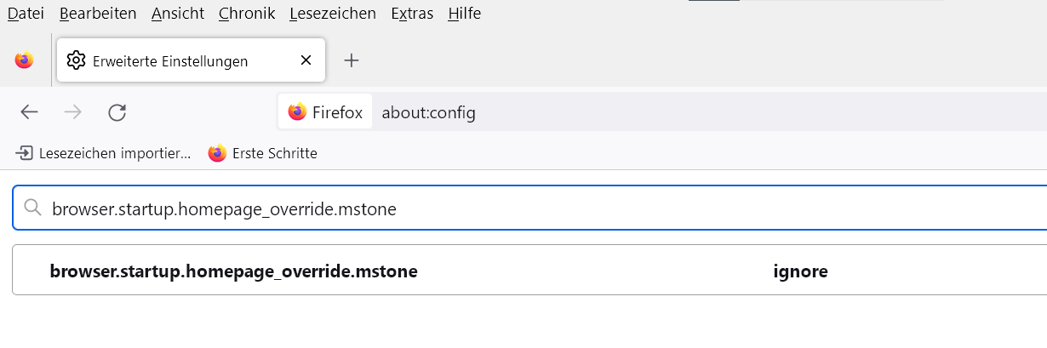Viewport: 1047px width, 348px height.
Task: Reload the current page
Action: (x=117, y=112)
